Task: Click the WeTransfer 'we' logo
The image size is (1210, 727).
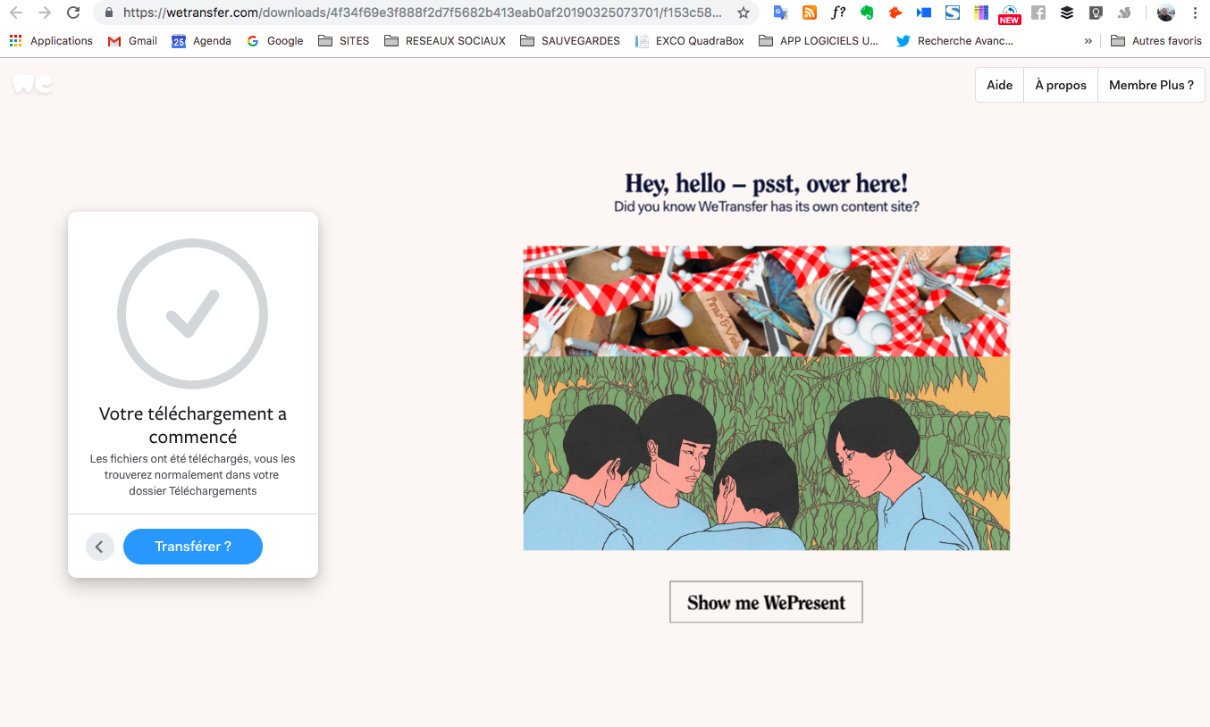Action: (32, 84)
